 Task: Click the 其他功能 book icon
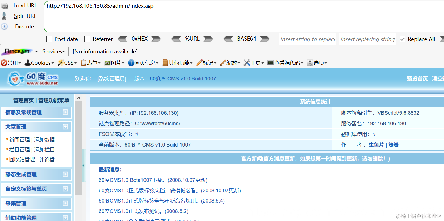[165, 63]
